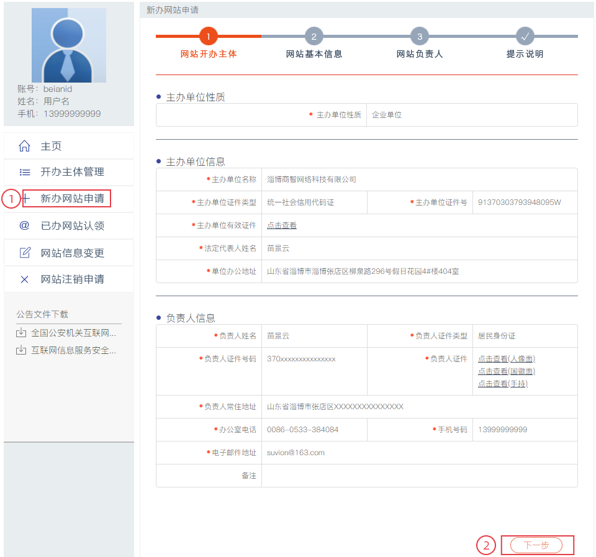The image size is (596, 557).
Task: Click mobile number 13999999999 in the form
Action: point(502,430)
